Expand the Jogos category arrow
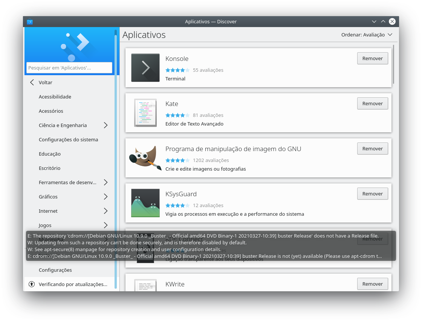The width and height of the screenshot is (422, 321). (106, 225)
